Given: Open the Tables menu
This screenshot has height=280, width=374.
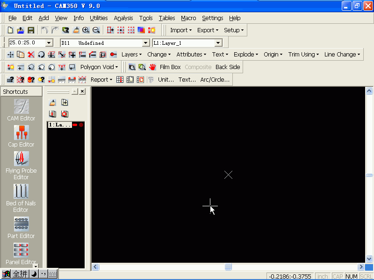Looking at the screenshot, I should [x=167, y=18].
